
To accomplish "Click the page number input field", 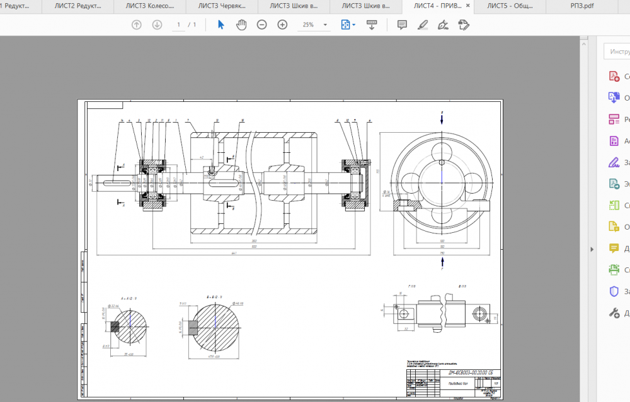I will (x=179, y=25).
